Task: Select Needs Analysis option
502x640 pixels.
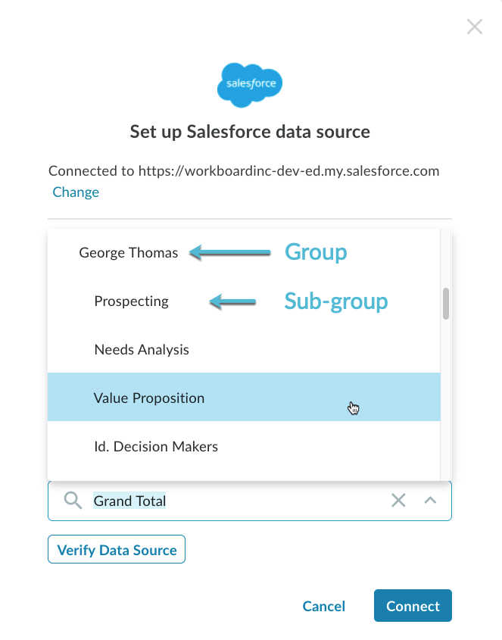Action: point(244,349)
